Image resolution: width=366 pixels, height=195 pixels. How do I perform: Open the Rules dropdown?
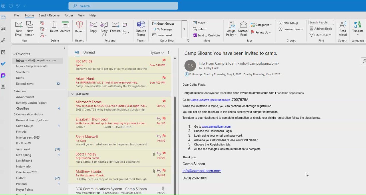(x=200, y=29)
